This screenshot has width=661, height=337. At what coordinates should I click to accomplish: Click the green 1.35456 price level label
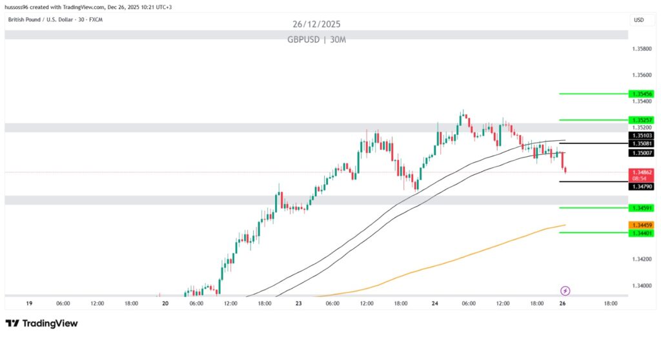641,94
